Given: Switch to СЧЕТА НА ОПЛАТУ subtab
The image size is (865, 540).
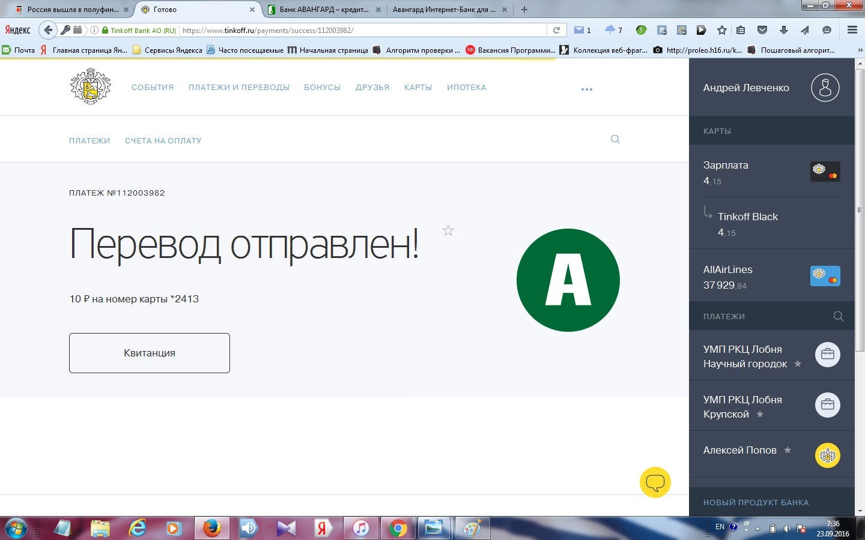Looking at the screenshot, I should tap(163, 141).
